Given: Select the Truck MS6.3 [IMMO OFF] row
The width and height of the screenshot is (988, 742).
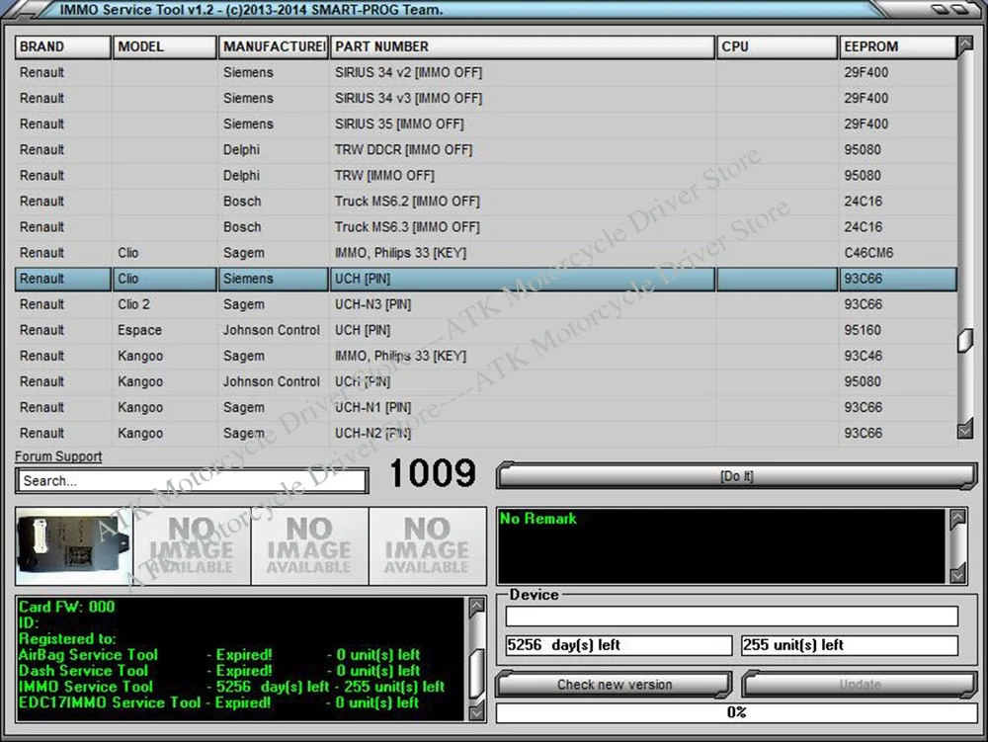Looking at the screenshot, I should [x=486, y=227].
